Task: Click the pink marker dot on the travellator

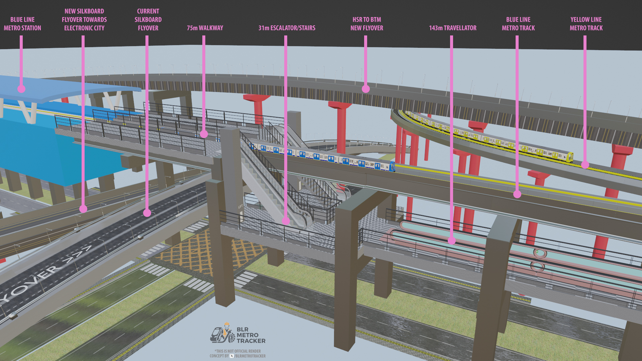Action: coord(452,240)
